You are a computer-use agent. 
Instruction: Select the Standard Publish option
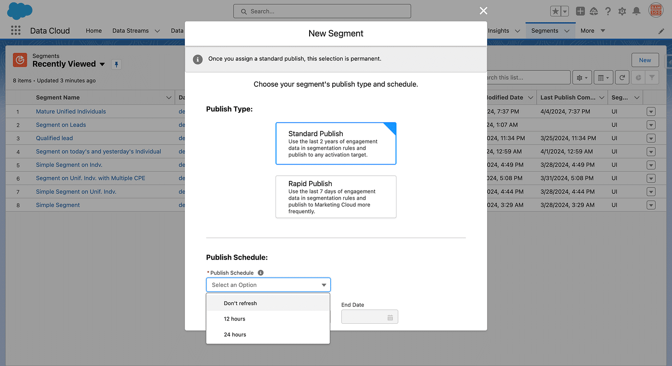click(336, 143)
